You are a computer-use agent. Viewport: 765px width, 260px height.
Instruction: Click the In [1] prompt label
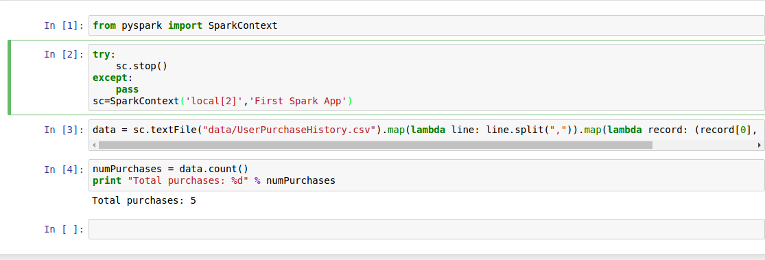click(64, 25)
